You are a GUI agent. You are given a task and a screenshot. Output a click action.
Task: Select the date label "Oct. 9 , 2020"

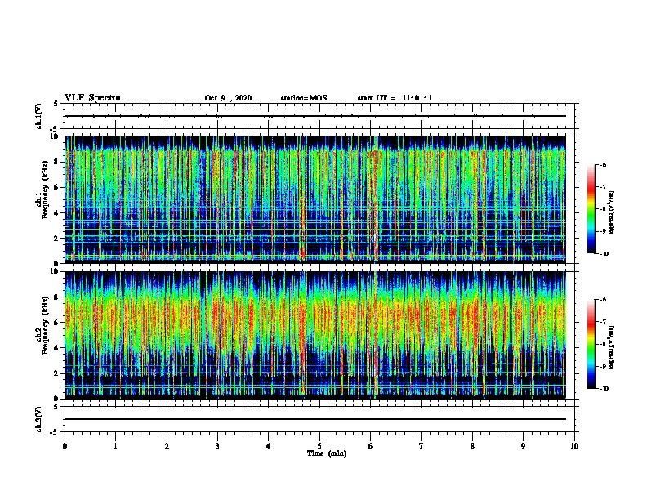[x=228, y=98]
